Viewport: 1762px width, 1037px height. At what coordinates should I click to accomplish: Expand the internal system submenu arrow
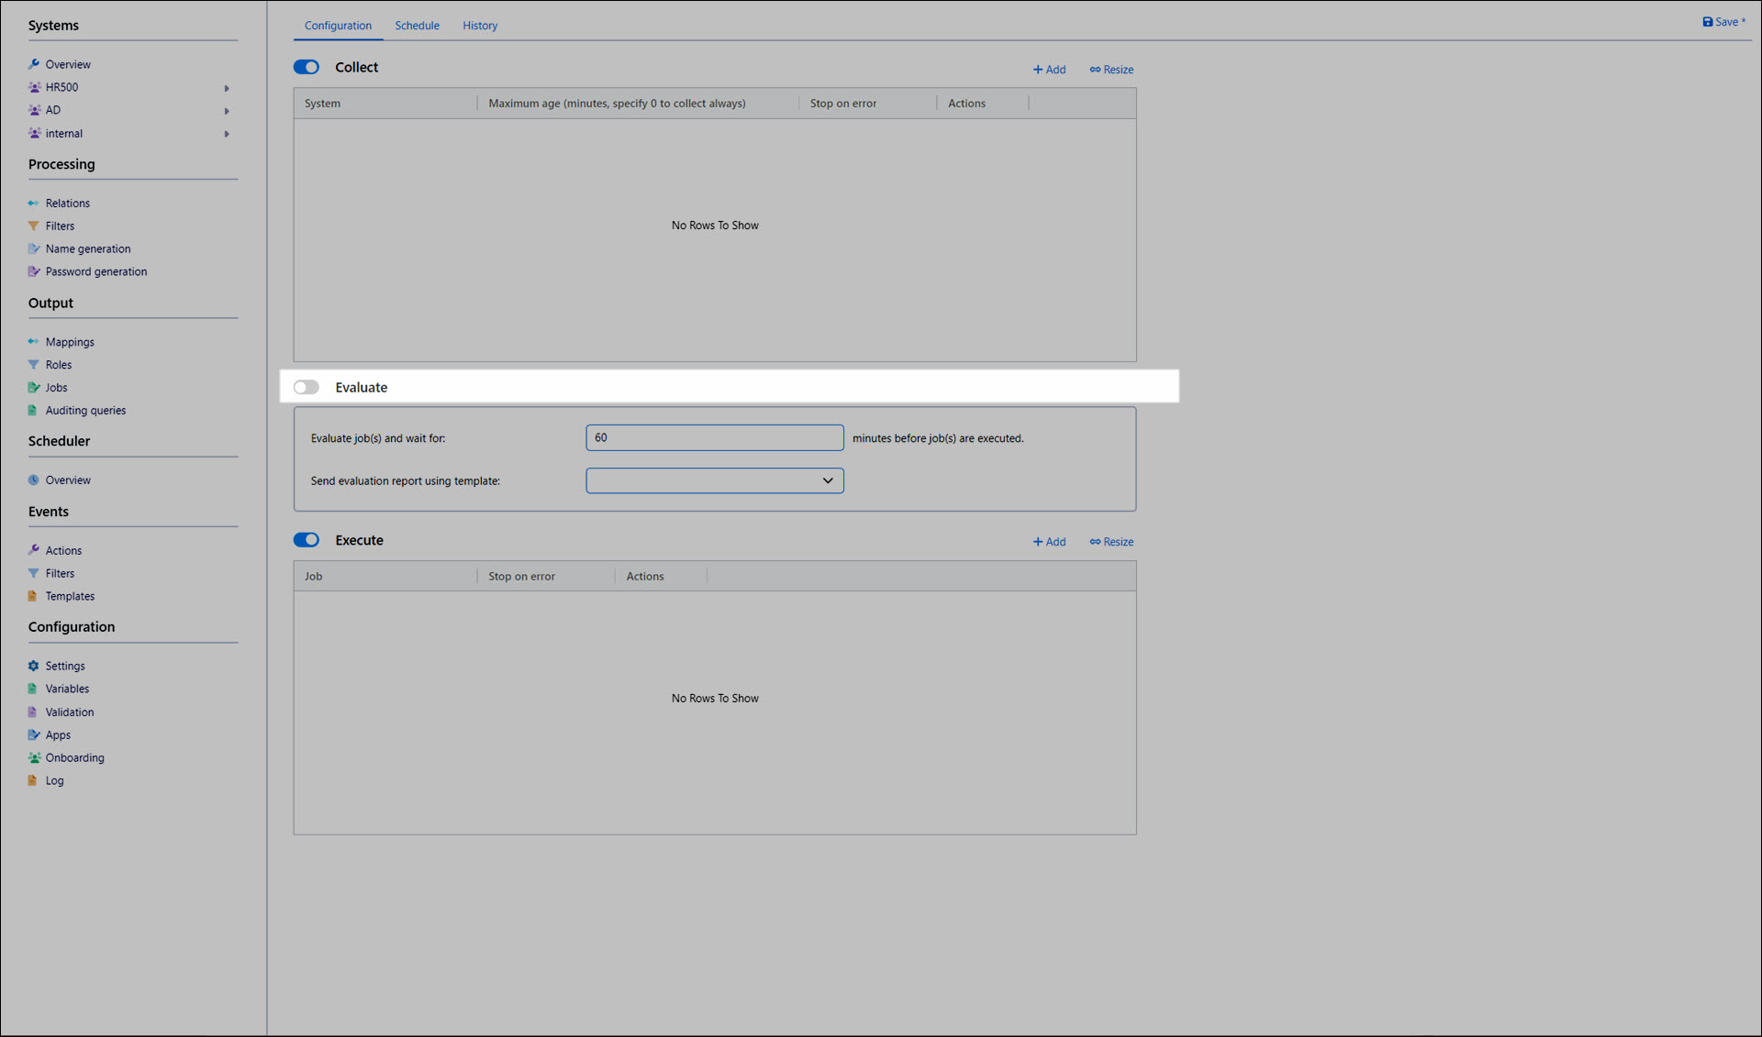[227, 134]
